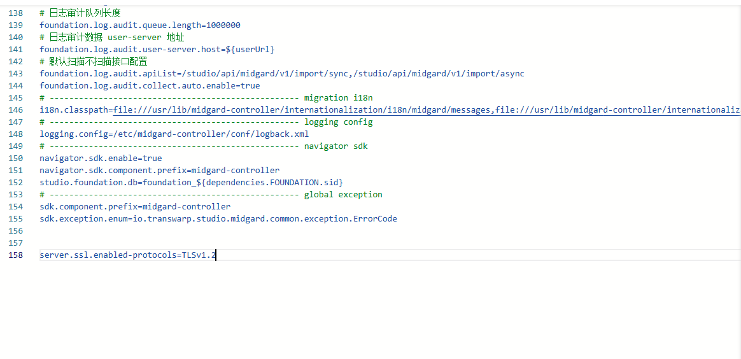Image resolution: width=741 pixels, height=359 pixels.
Task: Open the second internationalization file link
Action: [x=618, y=110]
